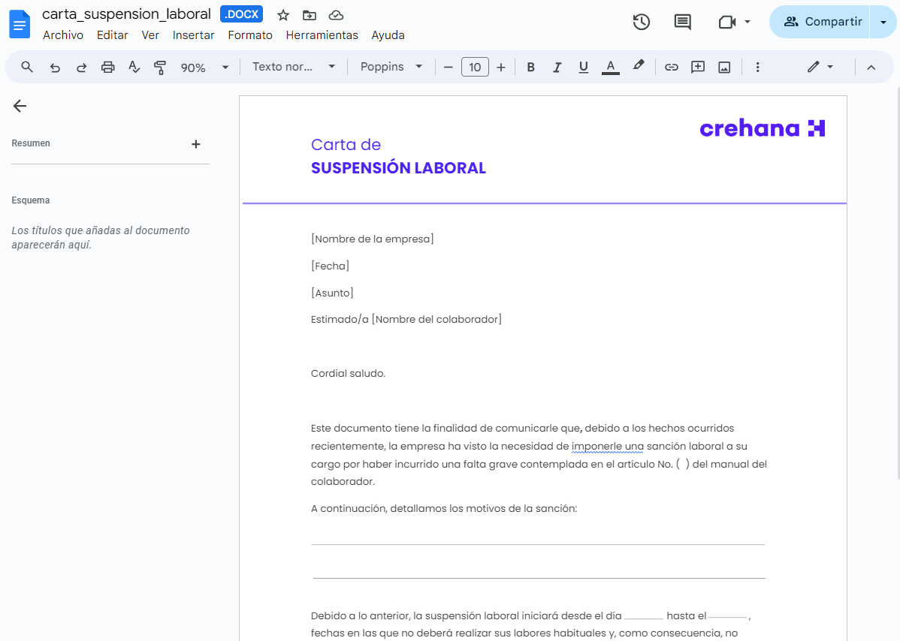The image size is (900, 641).
Task: Open the text color picker
Action: tap(610, 67)
